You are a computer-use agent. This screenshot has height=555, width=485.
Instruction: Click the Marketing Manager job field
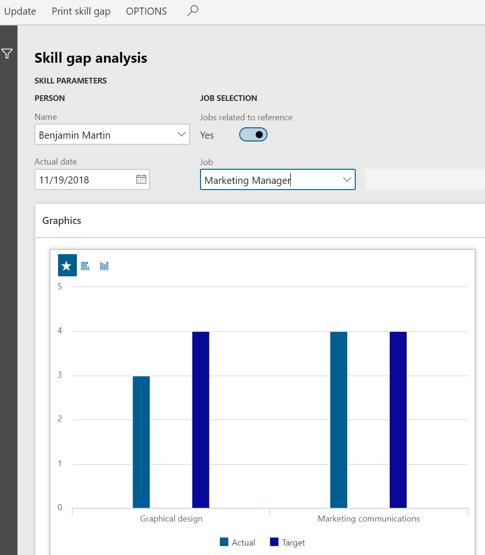269,180
